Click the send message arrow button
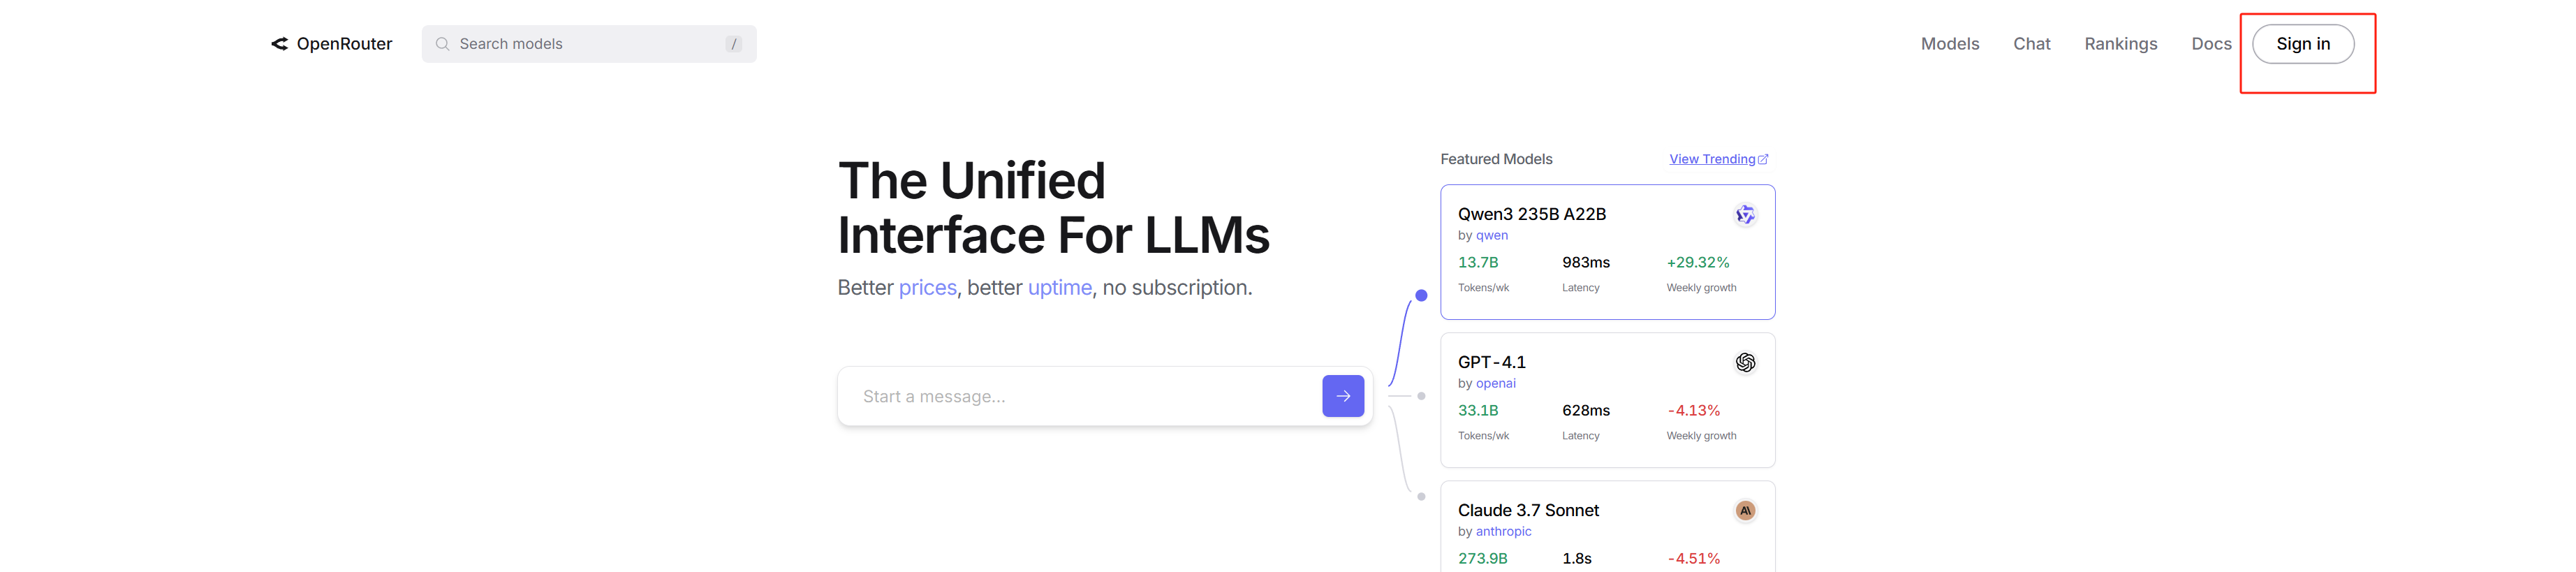 pyautogui.click(x=1342, y=396)
